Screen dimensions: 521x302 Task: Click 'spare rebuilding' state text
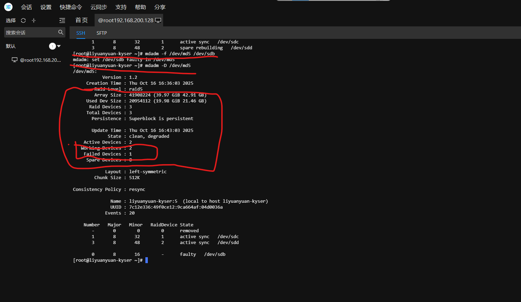click(x=201, y=48)
